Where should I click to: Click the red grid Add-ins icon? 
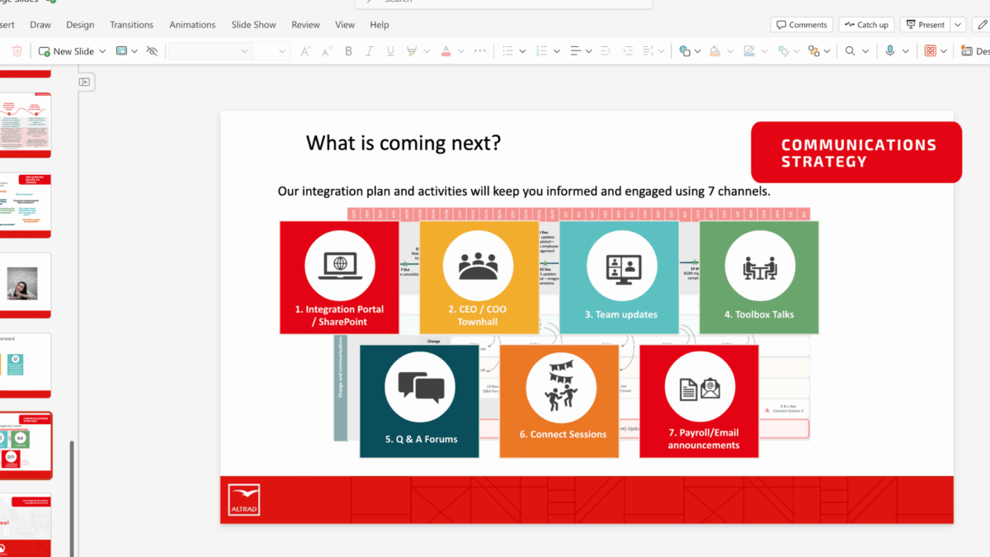point(931,51)
